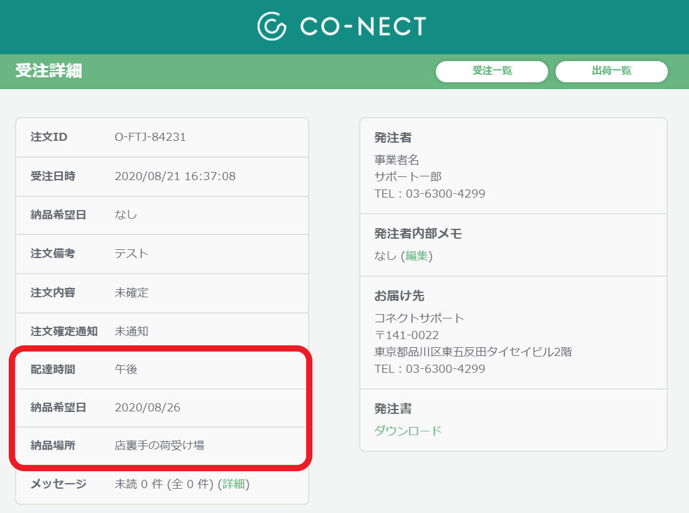Download the 発注書 via ダウンロード link
The width and height of the screenshot is (689, 513).
407,431
